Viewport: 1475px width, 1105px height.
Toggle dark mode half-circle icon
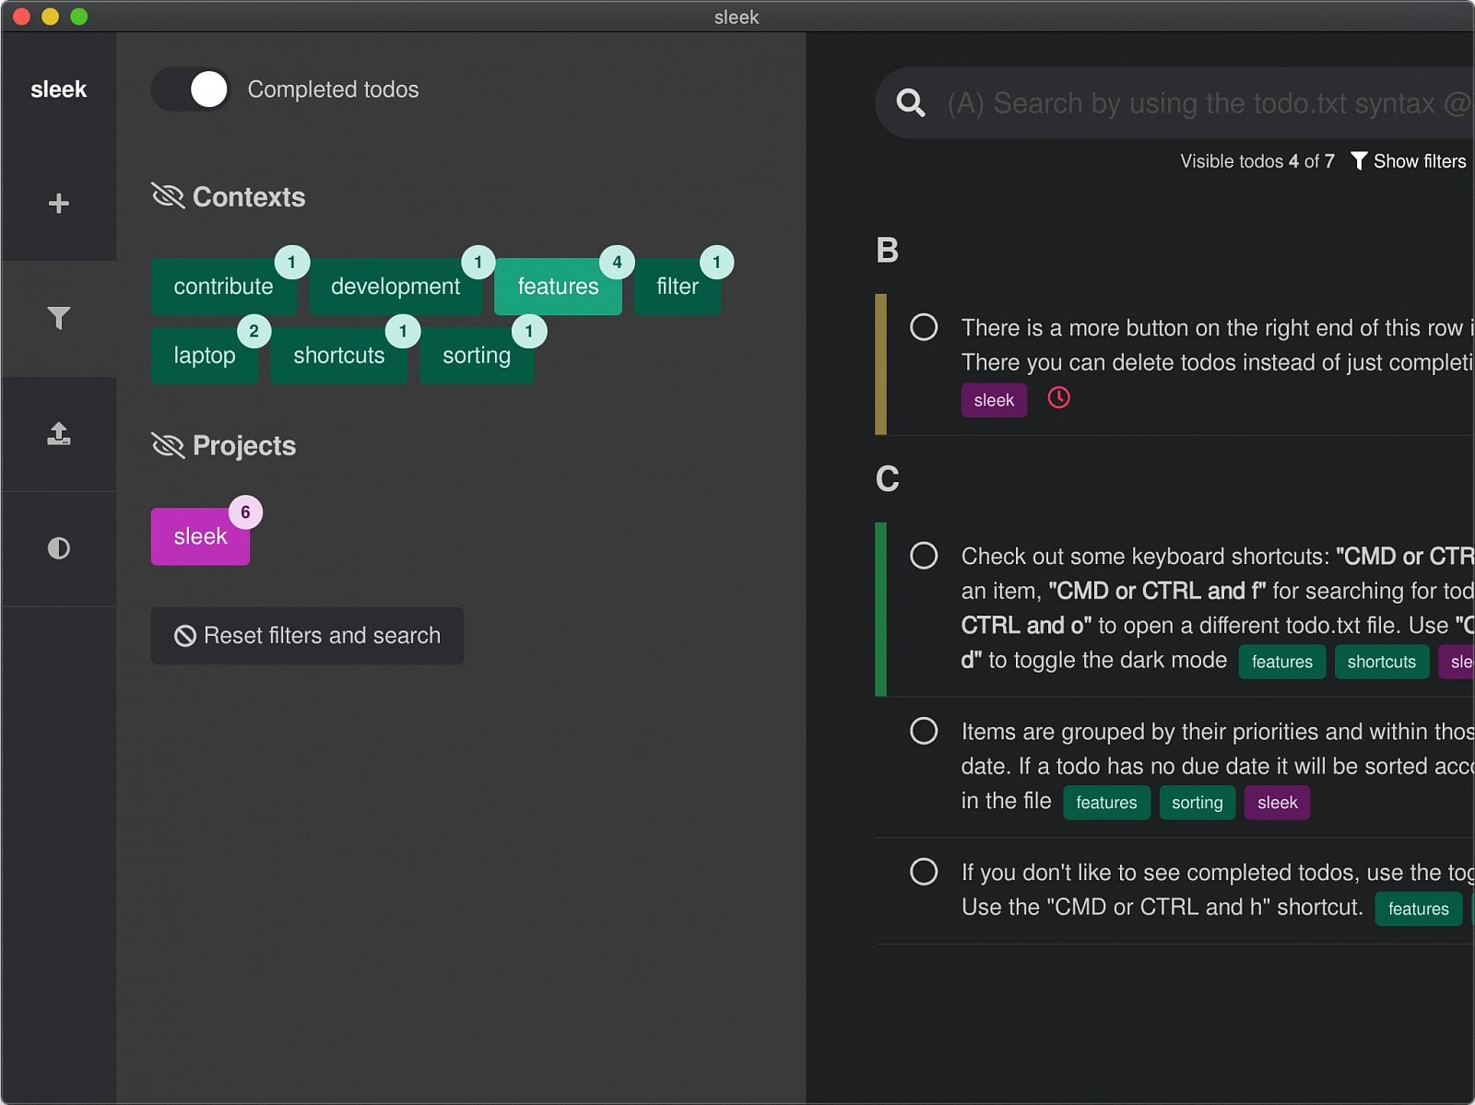[58, 548]
